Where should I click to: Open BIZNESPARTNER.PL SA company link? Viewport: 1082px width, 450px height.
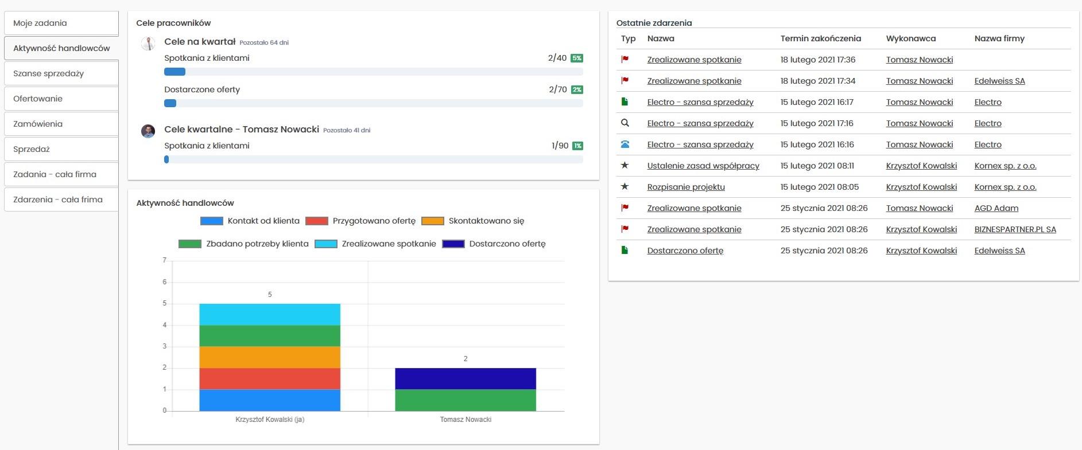click(1015, 229)
